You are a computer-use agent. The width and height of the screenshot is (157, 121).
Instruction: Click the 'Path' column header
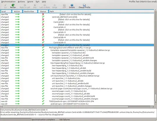(x=101, y=11)
